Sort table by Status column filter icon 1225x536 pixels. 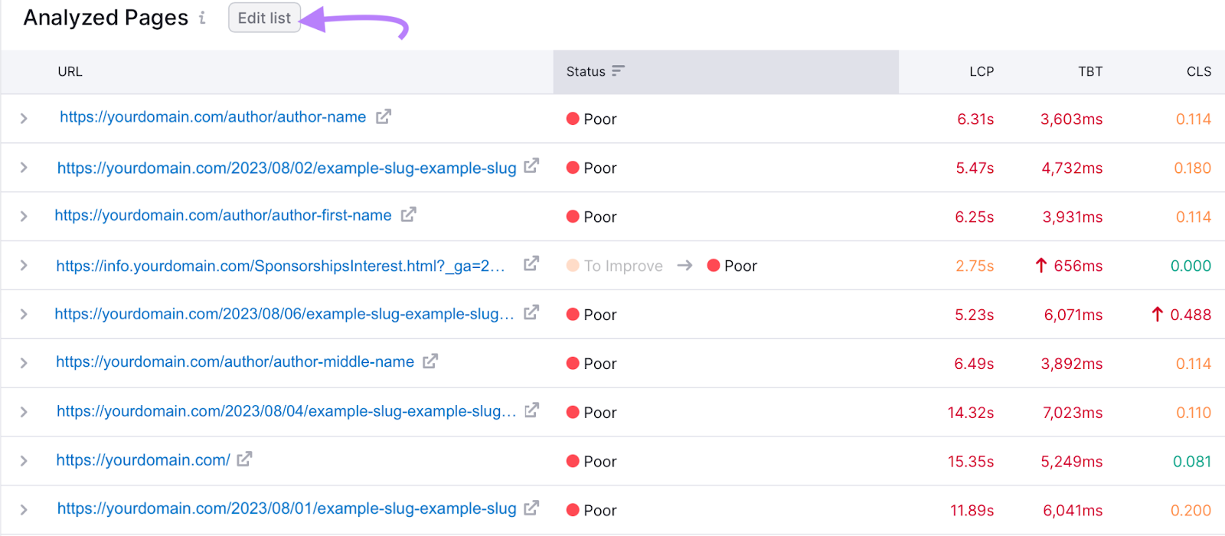[618, 71]
